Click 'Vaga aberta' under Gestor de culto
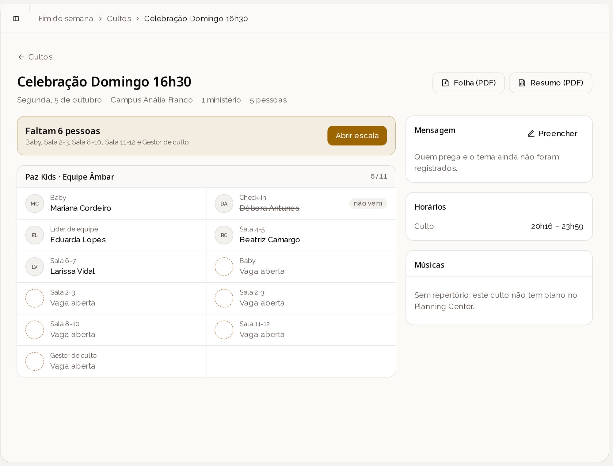The height and width of the screenshot is (466, 613). pos(73,366)
